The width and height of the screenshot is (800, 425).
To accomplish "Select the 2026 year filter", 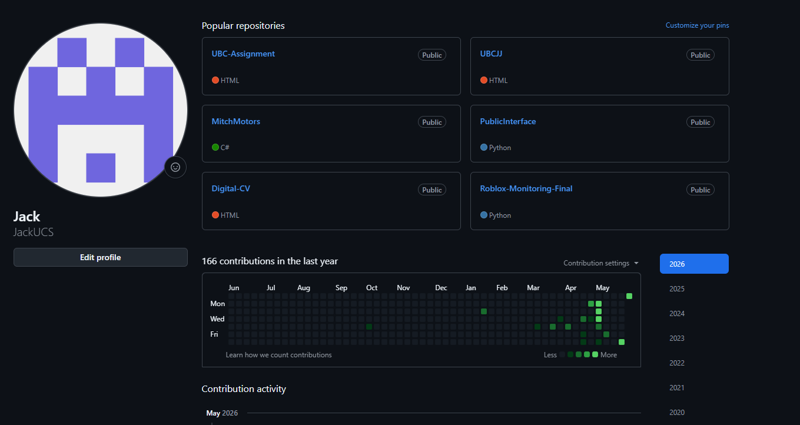I will pos(694,264).
